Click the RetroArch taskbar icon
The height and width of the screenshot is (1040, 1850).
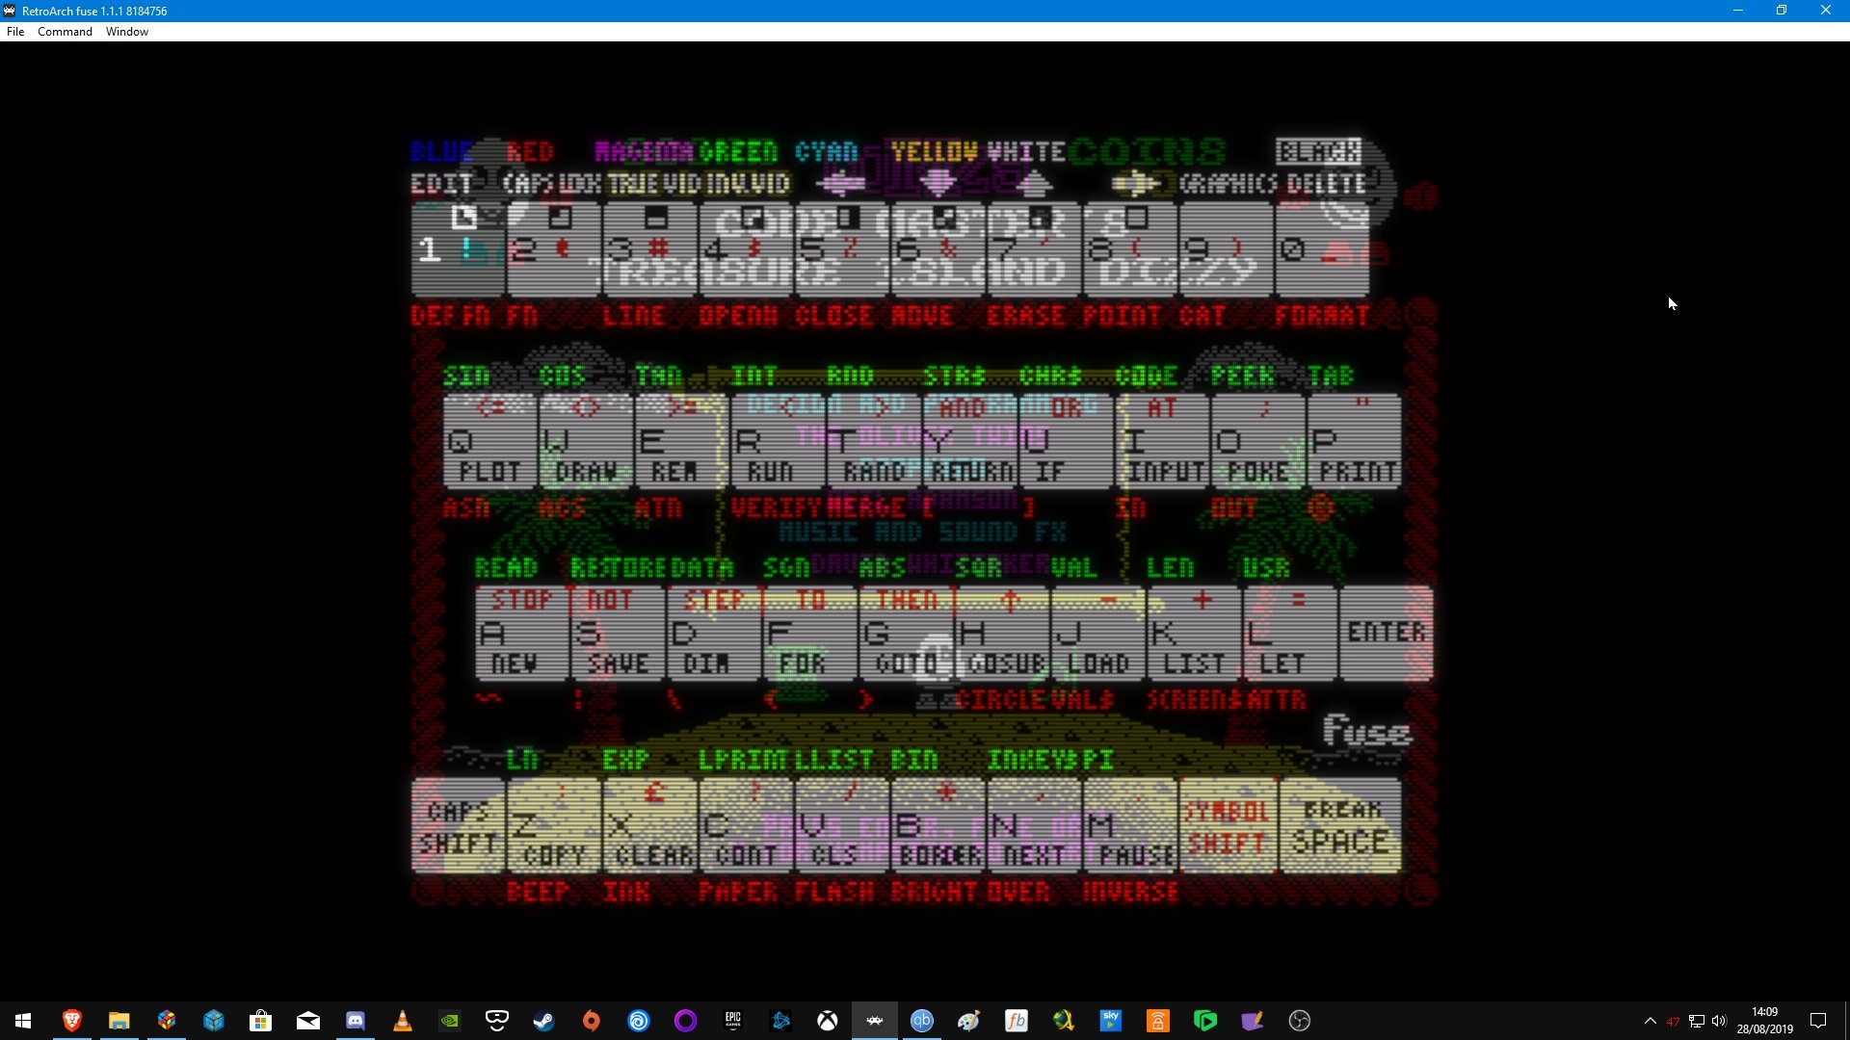click(874, 1021)
